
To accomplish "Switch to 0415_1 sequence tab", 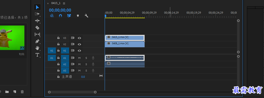I will pos(56,3).
